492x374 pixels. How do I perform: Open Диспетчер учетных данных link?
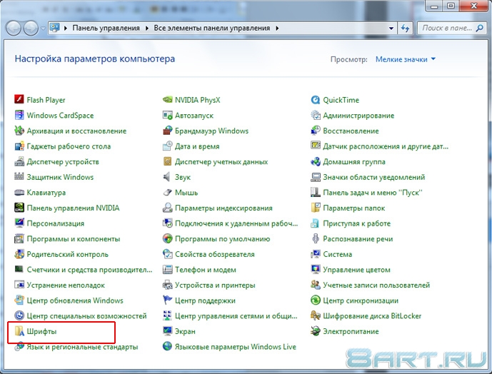coord(221,161)
